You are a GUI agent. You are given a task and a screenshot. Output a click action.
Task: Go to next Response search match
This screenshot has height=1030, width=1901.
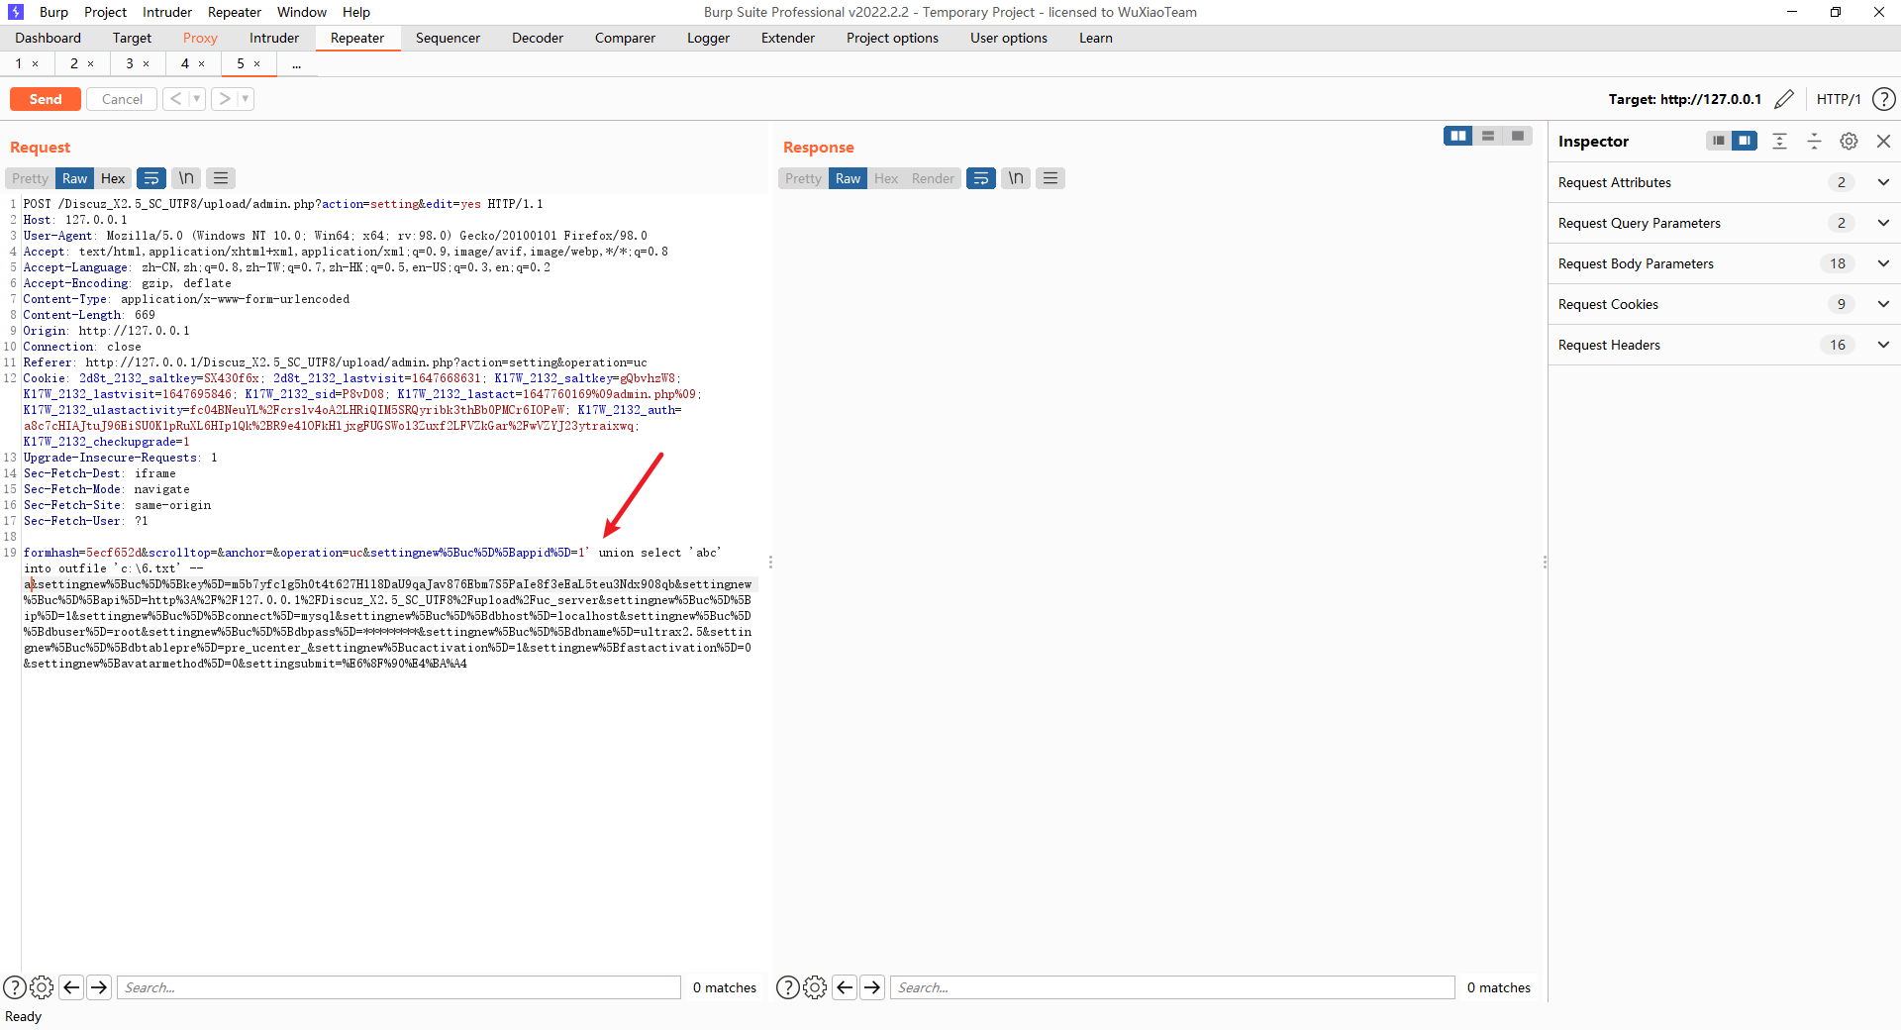coord(872,987)
